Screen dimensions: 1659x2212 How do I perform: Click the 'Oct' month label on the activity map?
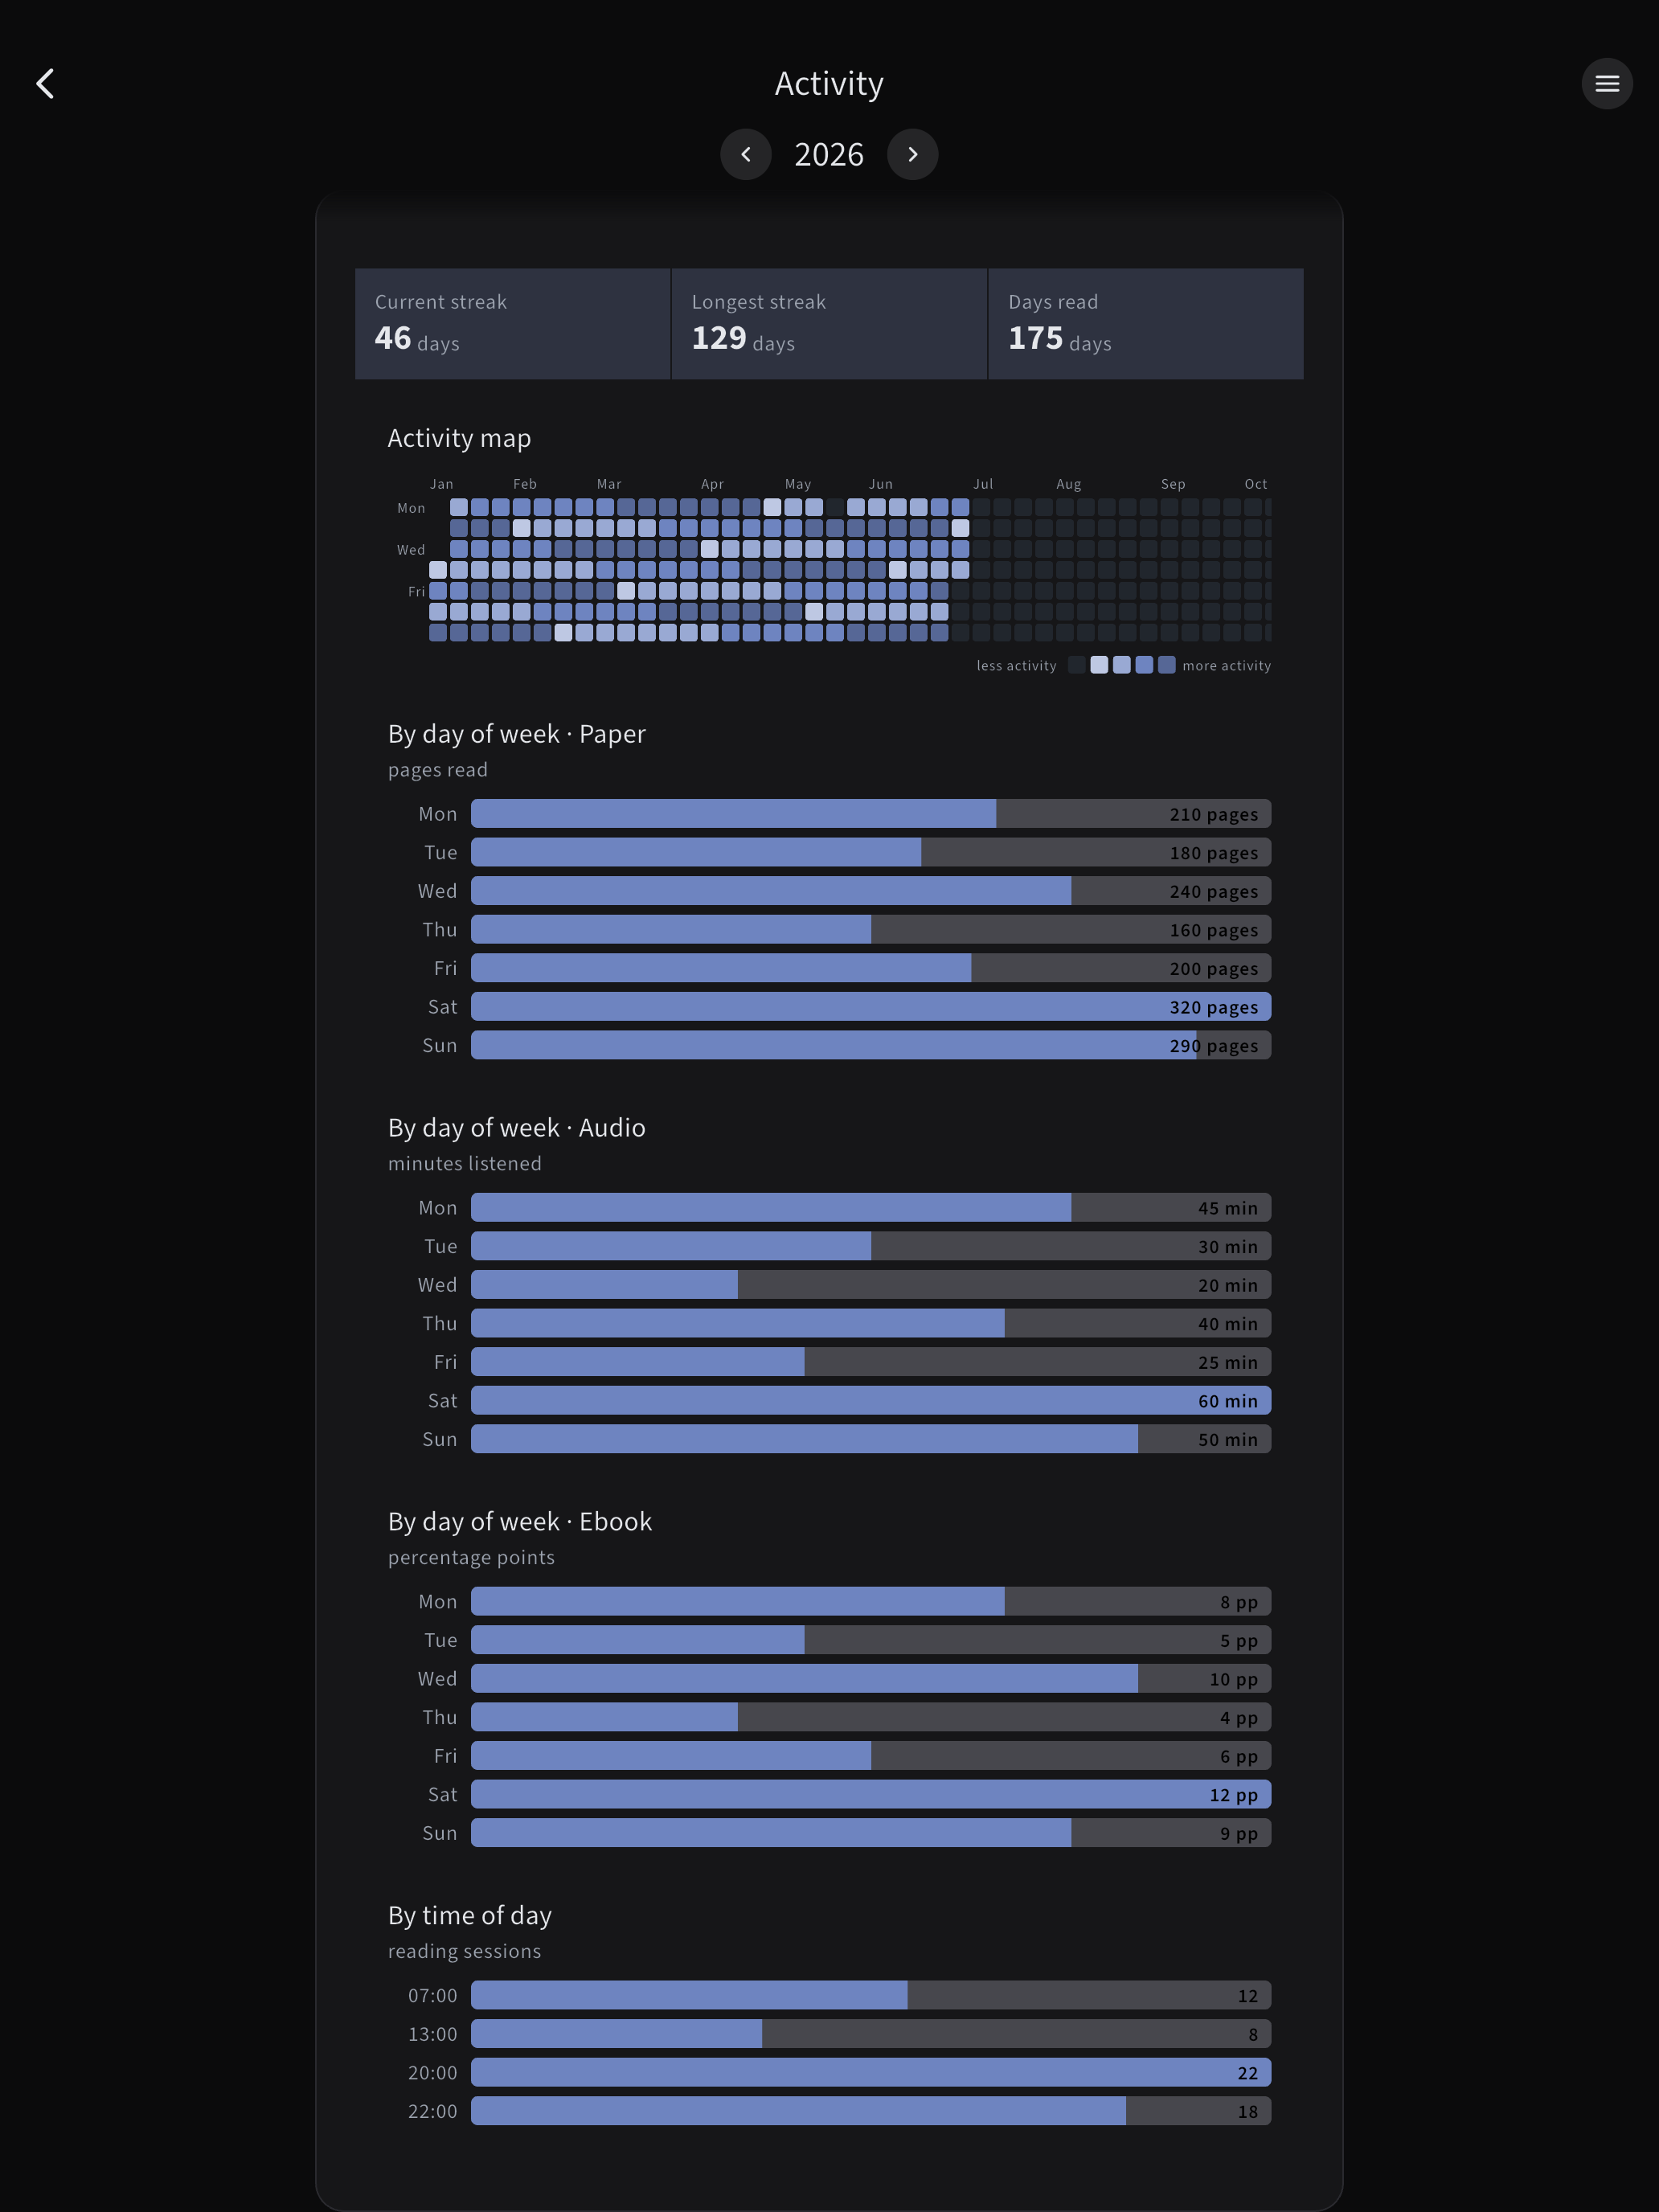click(x=1256, y=484)
